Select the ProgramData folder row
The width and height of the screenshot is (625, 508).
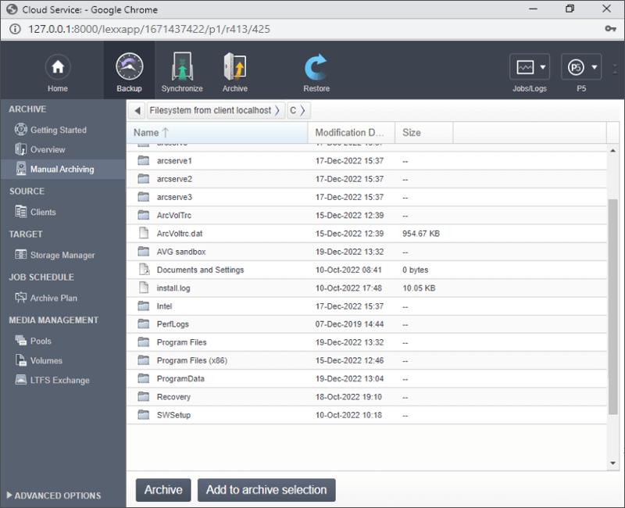[366, 379]
